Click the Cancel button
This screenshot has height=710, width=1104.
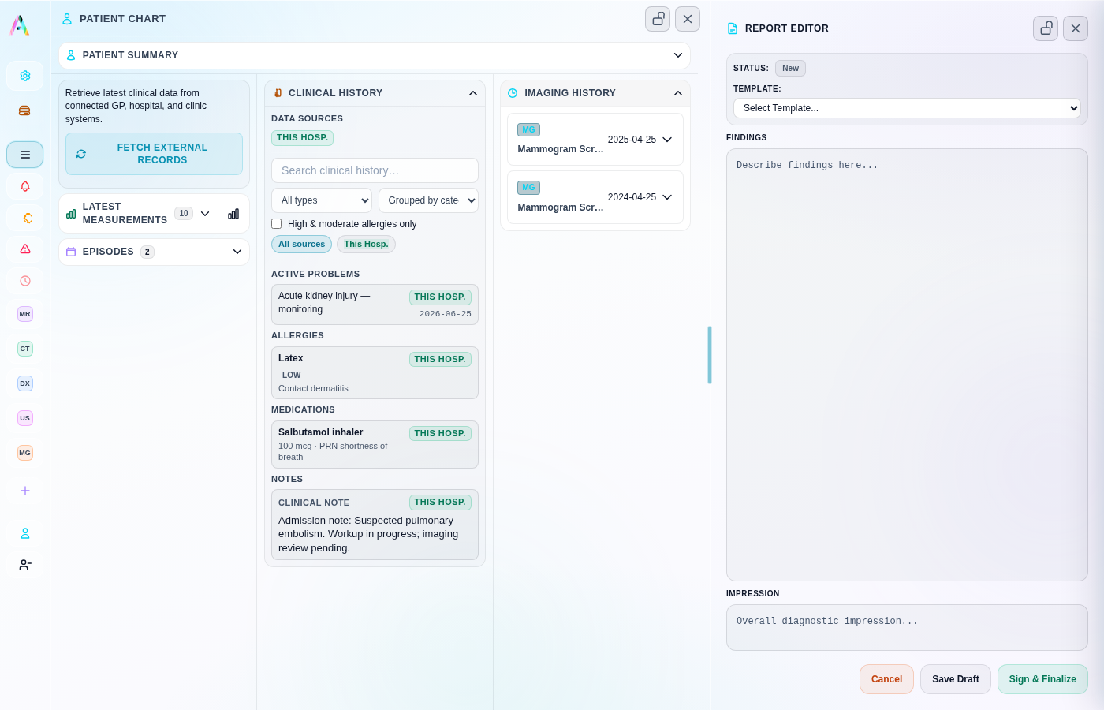pyautogui.click(x=886, y=679)
